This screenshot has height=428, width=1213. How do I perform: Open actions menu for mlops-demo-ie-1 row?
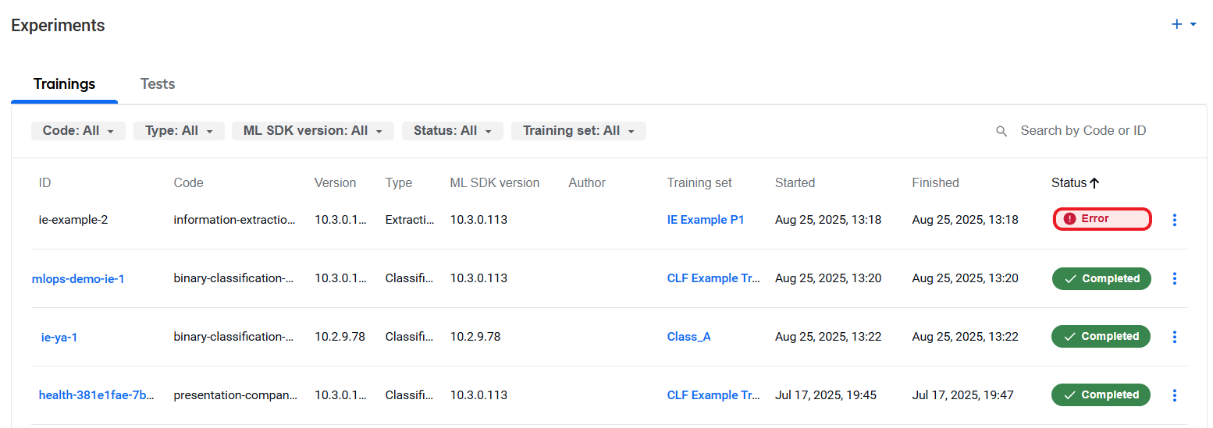[1175, 278]
